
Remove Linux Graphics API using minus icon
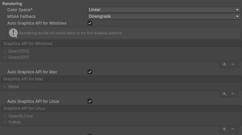click(x=233, y=129)
